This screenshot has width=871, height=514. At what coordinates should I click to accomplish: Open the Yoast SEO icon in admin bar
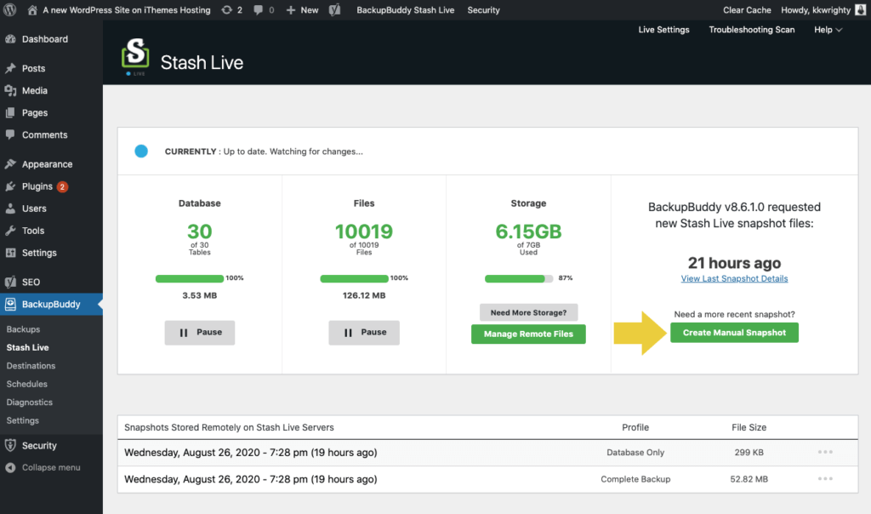pos(334,10)
